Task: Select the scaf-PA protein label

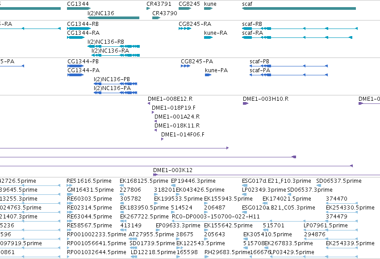Action: point(260,70)
